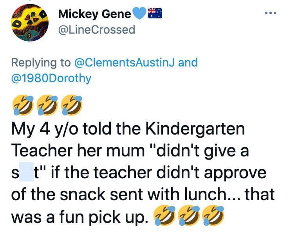
Task: Click the last laughing emoji ending the tweet
Action: [213, 215]
